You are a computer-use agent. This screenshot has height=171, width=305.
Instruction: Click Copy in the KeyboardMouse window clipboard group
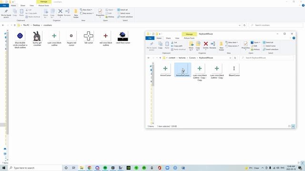tap(160, 45)
